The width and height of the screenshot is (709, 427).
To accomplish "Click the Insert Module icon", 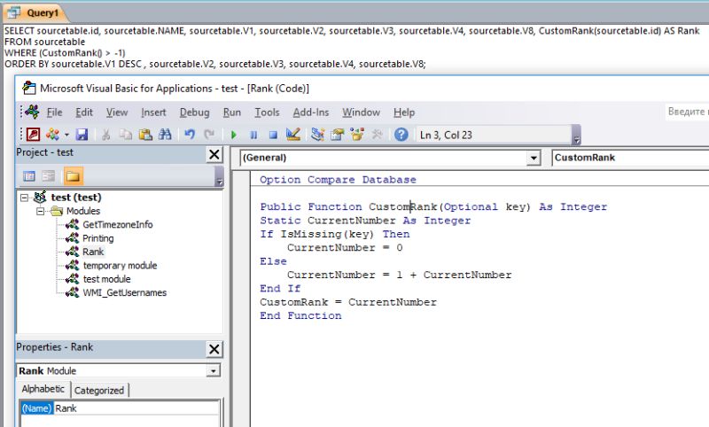I will [52, 135].
